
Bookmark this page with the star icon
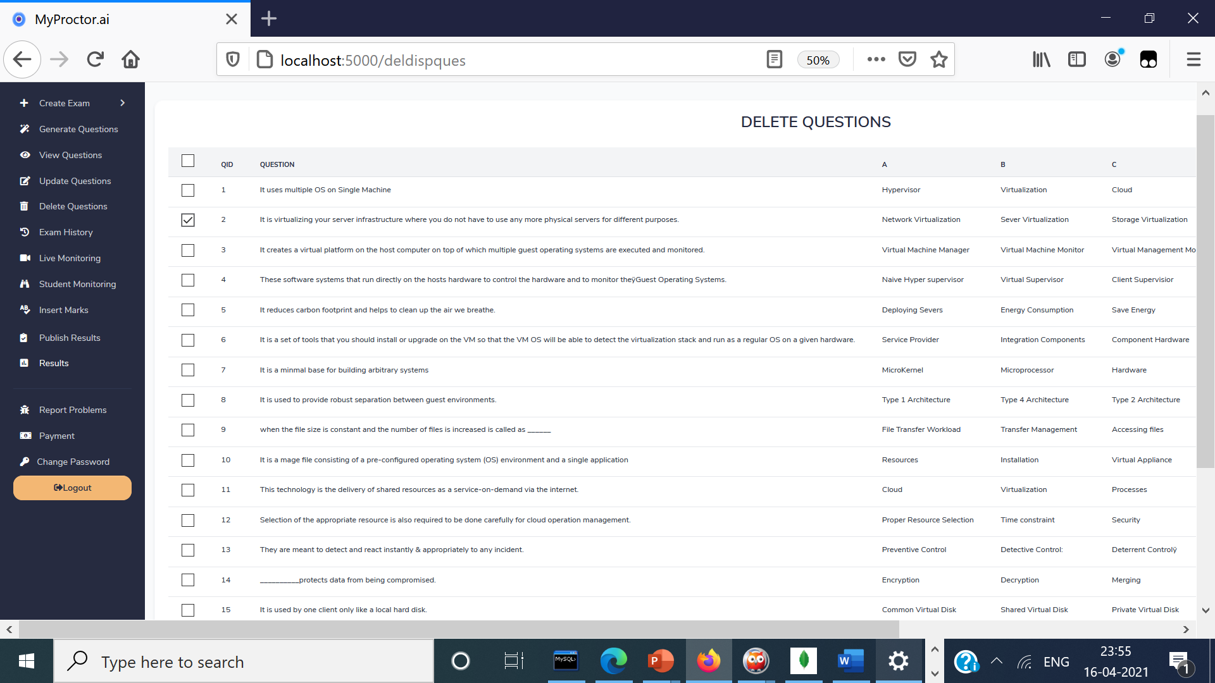click(x=939, y=59)
